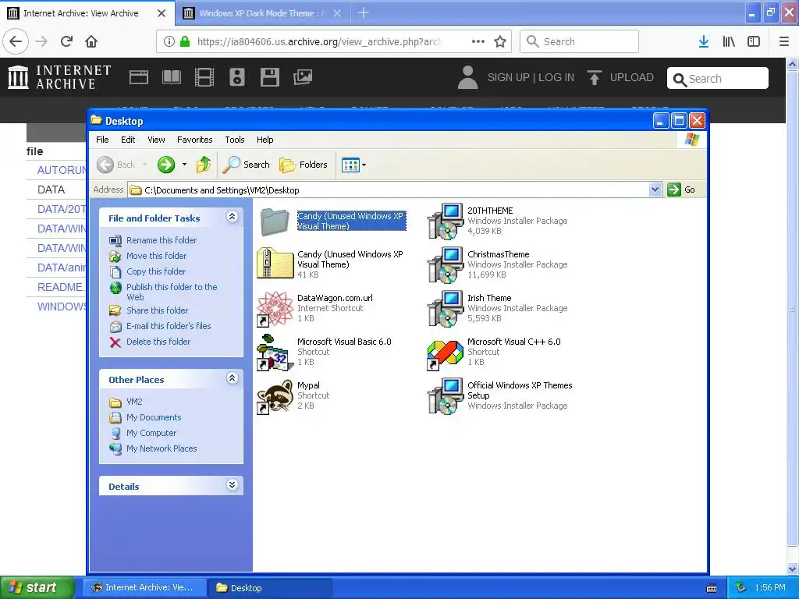Open Firefox downloads arrow

704,41
